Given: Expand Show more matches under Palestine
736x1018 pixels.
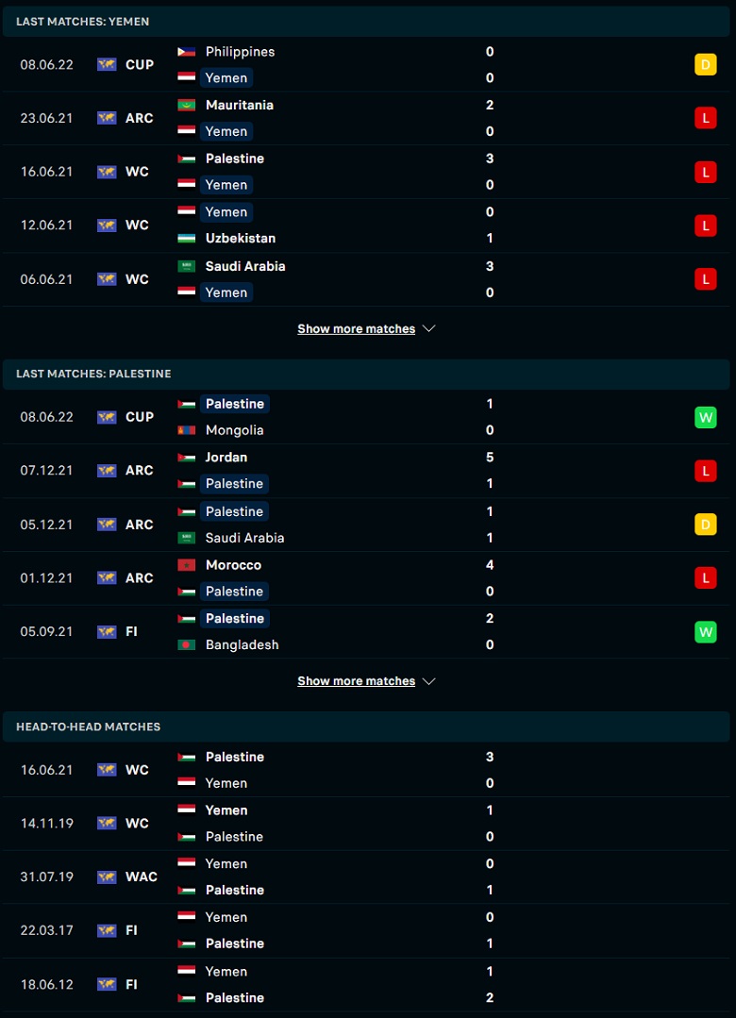Looking at the screenshot, I should (356, 681).
